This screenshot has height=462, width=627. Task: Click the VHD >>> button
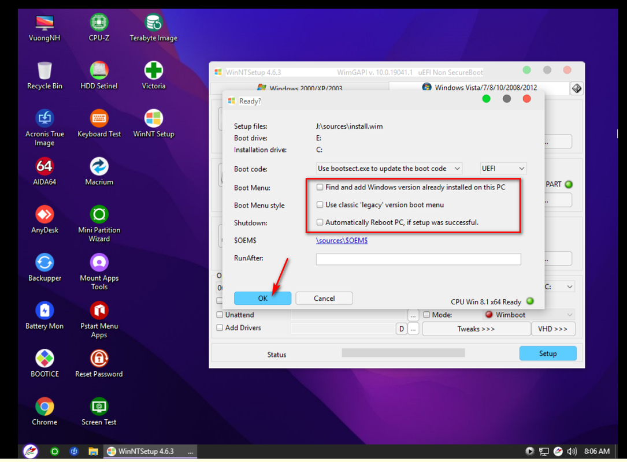click(553, 329)
